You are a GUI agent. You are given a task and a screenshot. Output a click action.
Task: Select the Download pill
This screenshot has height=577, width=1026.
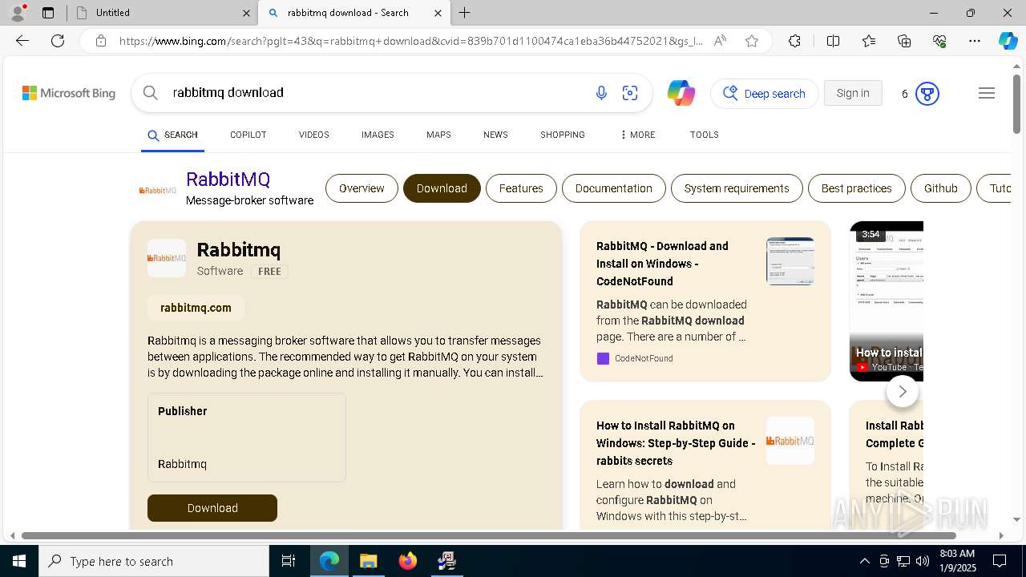[x=442, y=188]
